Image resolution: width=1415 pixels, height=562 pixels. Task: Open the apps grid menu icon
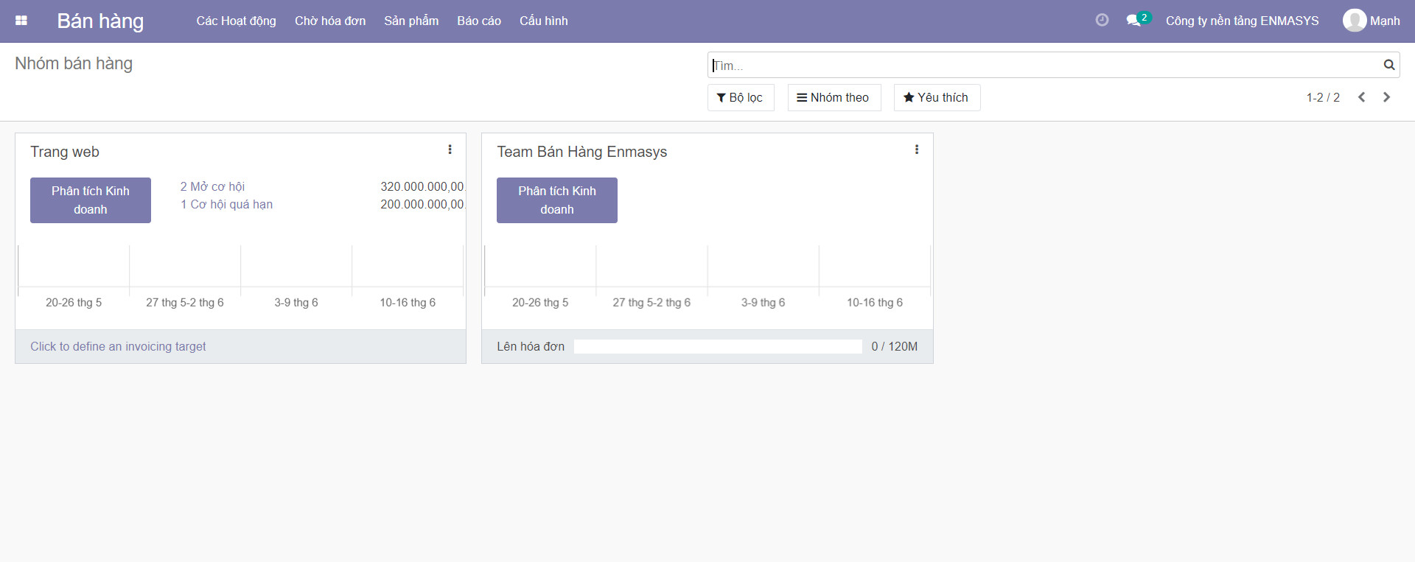coord(21,21)
